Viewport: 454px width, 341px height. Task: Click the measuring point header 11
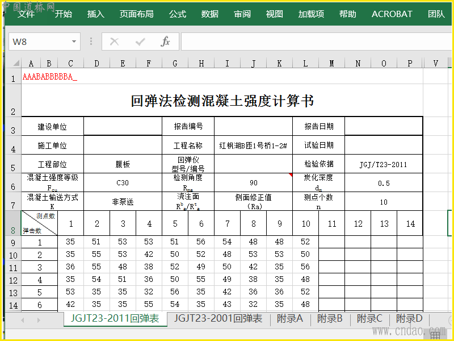[332, 223]
